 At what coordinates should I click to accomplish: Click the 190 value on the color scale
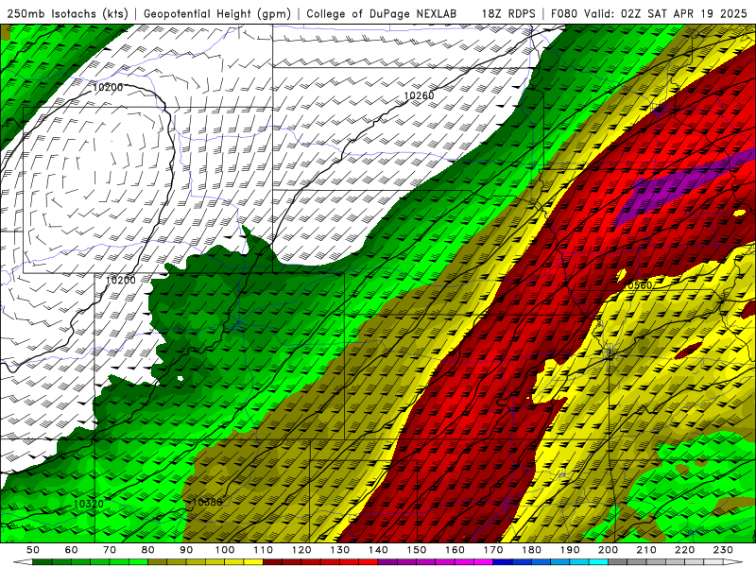[x=570, y=550]
